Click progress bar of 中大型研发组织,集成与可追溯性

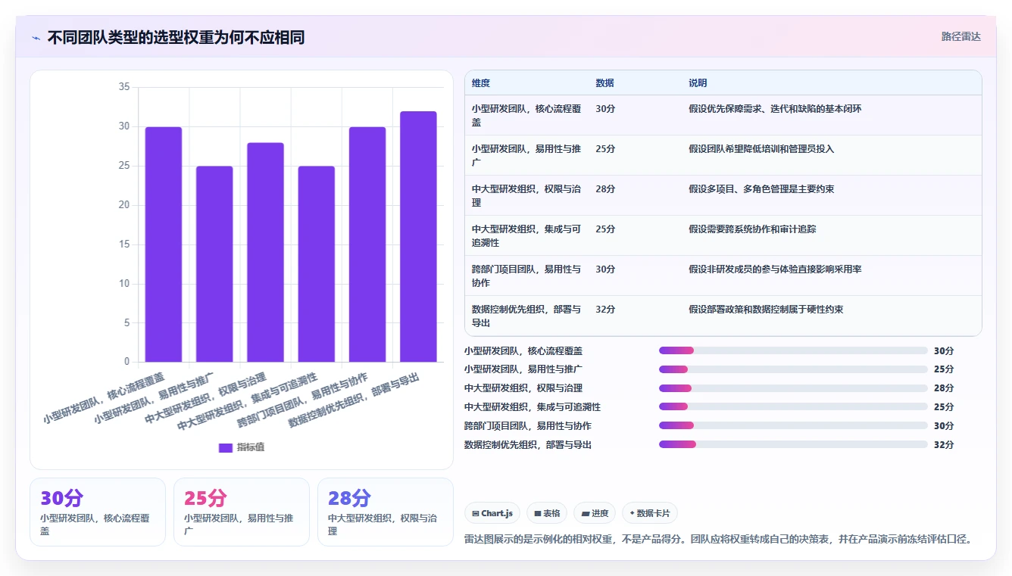pyautogui.click(x=793, y=407)
